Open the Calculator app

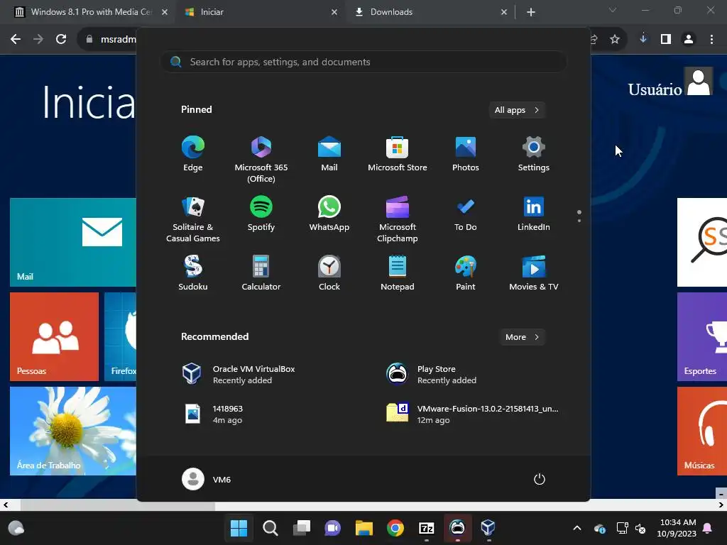point(261,273)
